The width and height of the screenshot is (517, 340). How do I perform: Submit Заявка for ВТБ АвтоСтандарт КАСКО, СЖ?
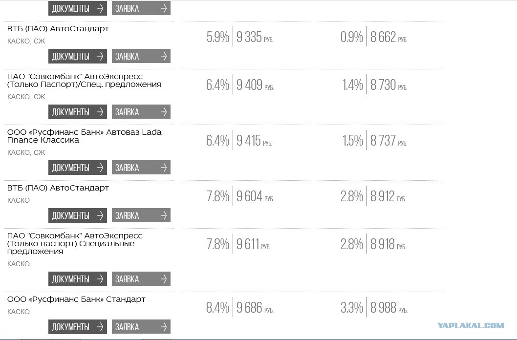tap(141, 56)
